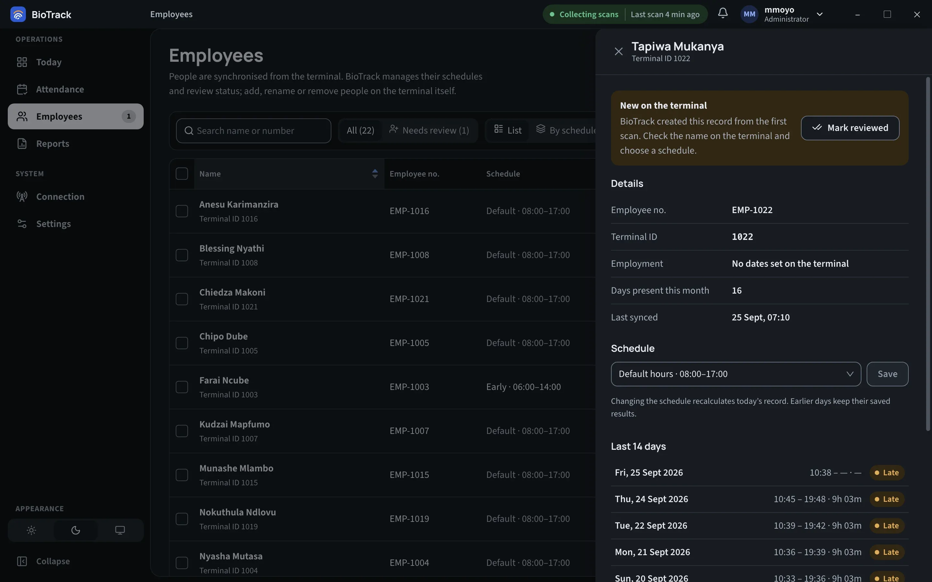
Task: Show the All (22) employees filter
Action: click(360, 131)
